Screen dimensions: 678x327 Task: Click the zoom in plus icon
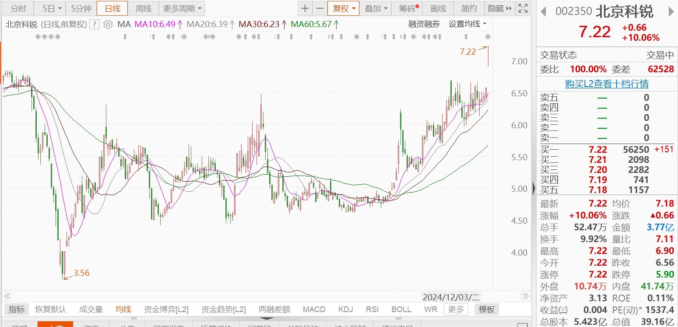coord(305,8)
